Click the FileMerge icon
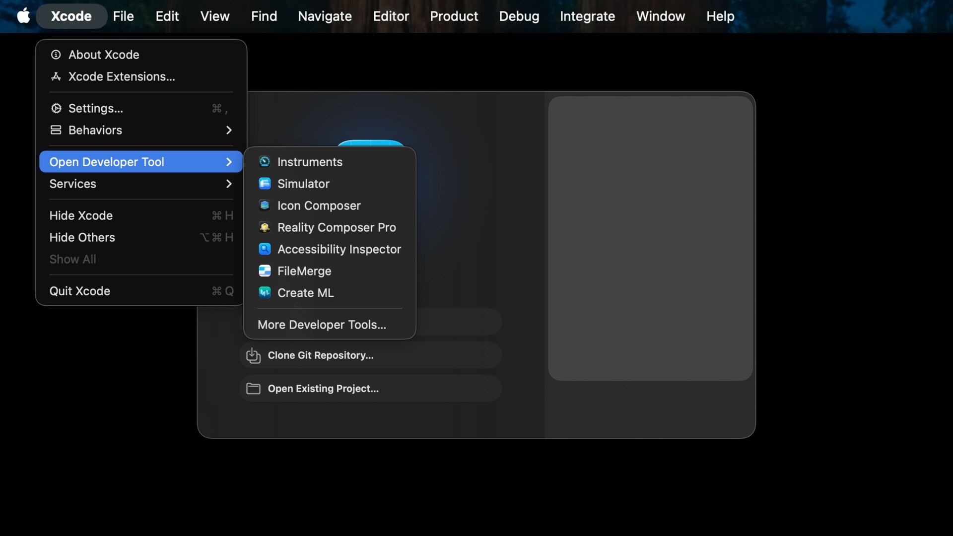 pos(265,271)
